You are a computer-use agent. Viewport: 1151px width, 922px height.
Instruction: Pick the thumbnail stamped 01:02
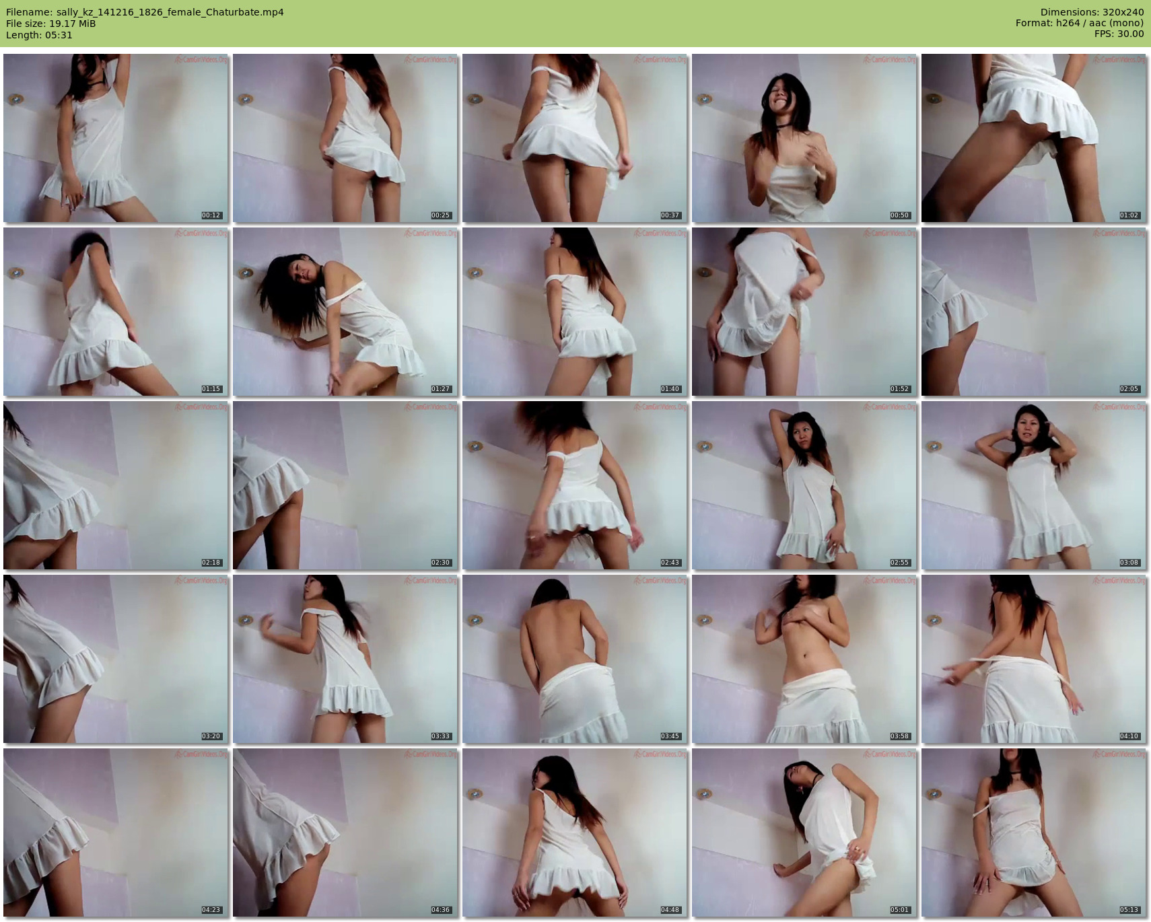(x=1034, y=138)
